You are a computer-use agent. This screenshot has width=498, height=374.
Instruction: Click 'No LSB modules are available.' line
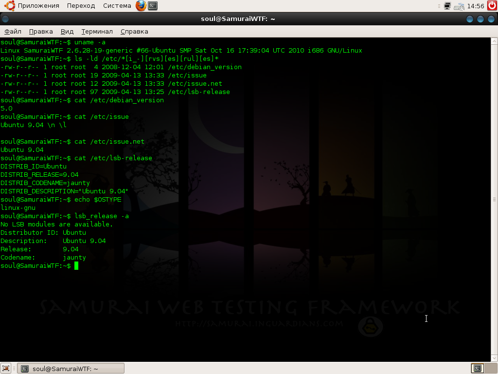pyautogui.click(x=56, y=224)
